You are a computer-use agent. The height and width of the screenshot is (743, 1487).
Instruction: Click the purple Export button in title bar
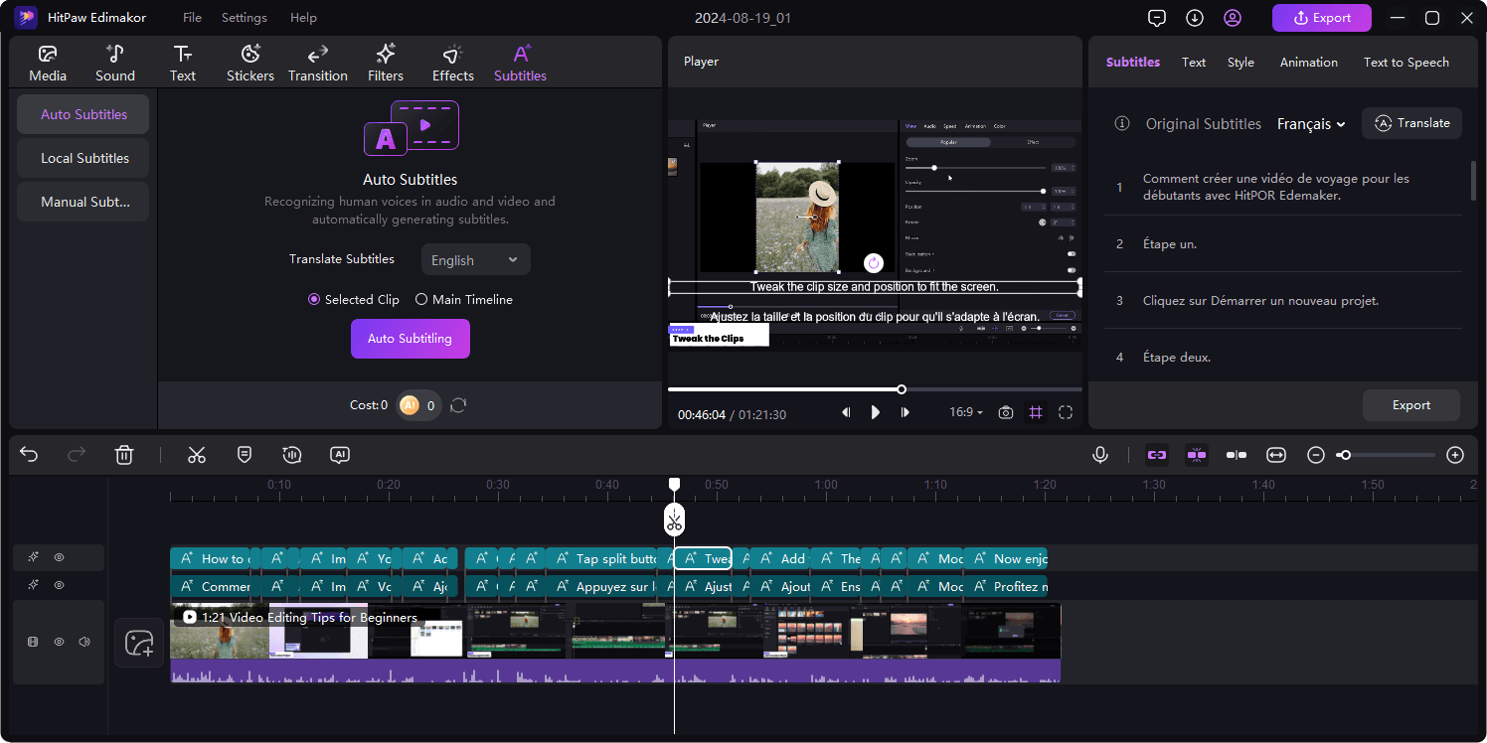click(1322, 18)
